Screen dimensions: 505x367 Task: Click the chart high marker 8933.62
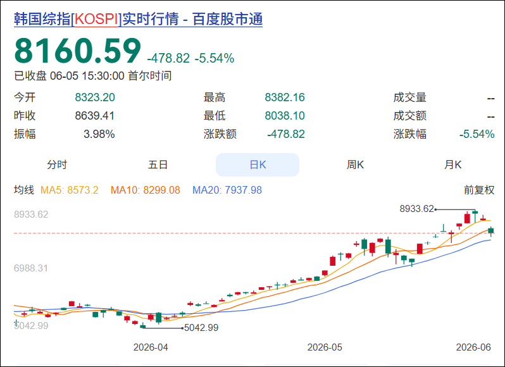417,209
